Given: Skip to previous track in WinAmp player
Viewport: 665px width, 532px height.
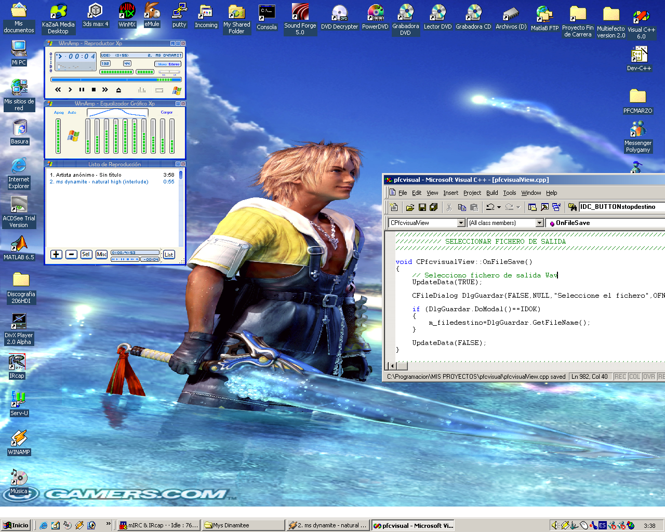Looking at the screenshot, I should (x=58, y=90).
